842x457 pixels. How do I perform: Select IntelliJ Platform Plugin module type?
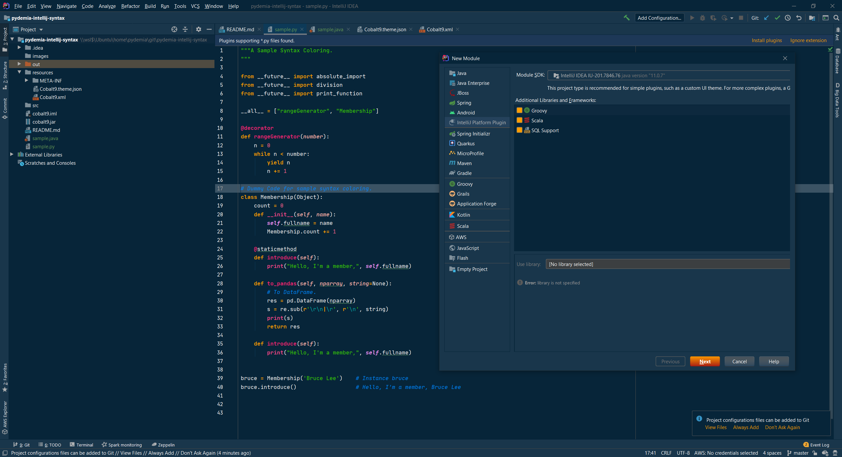[x=477, y=123]
